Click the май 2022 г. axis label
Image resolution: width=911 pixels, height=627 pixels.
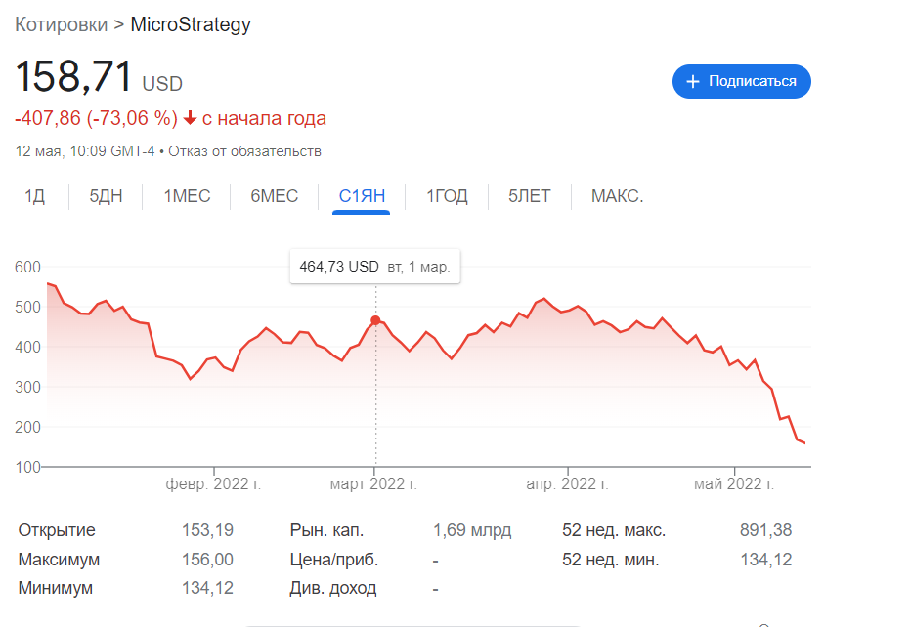coord(734,483)
